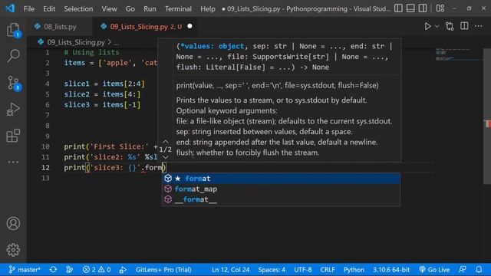491x276 pixels.
Task: Open the Search view
Action: tap(13, 56)
